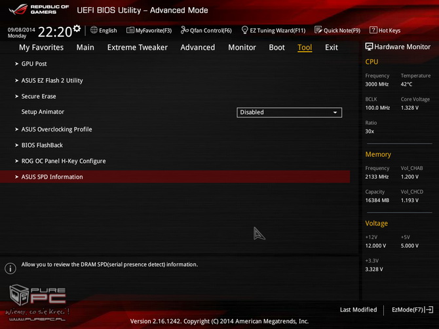Select the Setup Animator label
The height and width of the screenshot is (329, 439).
point(43,112)
